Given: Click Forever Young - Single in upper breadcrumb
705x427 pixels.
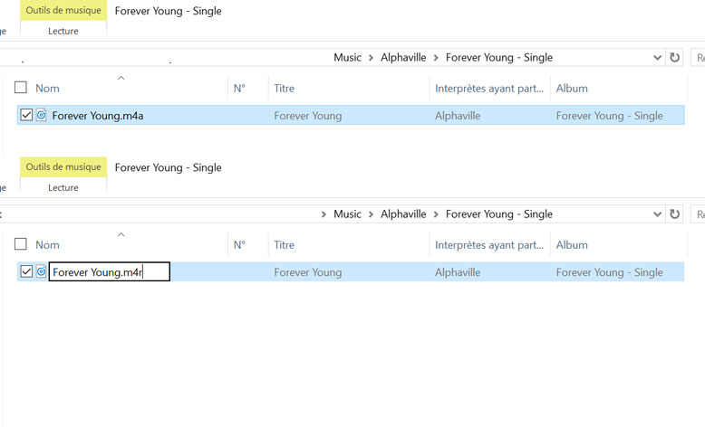Looking at the screenshot, I should [499, 58].
